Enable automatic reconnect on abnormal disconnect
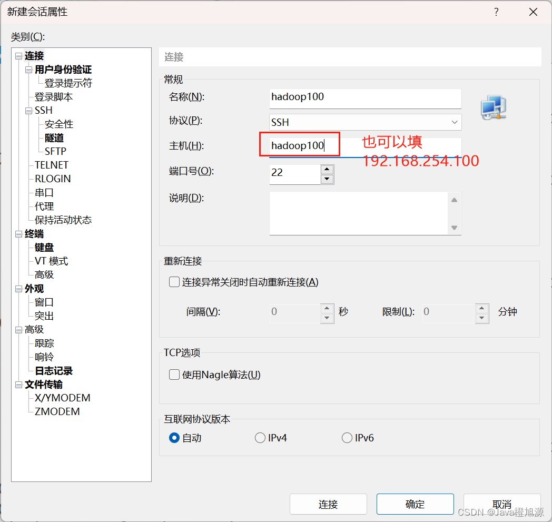552x522 pixels. (174, 282)
